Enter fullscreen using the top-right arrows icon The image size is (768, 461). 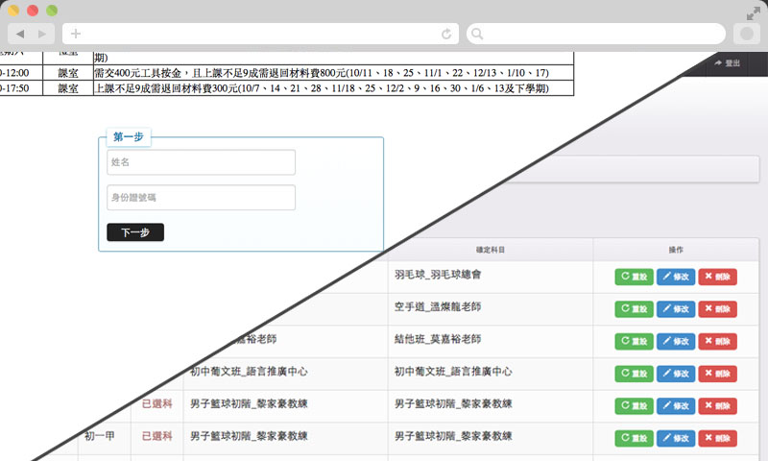[753, 12]
